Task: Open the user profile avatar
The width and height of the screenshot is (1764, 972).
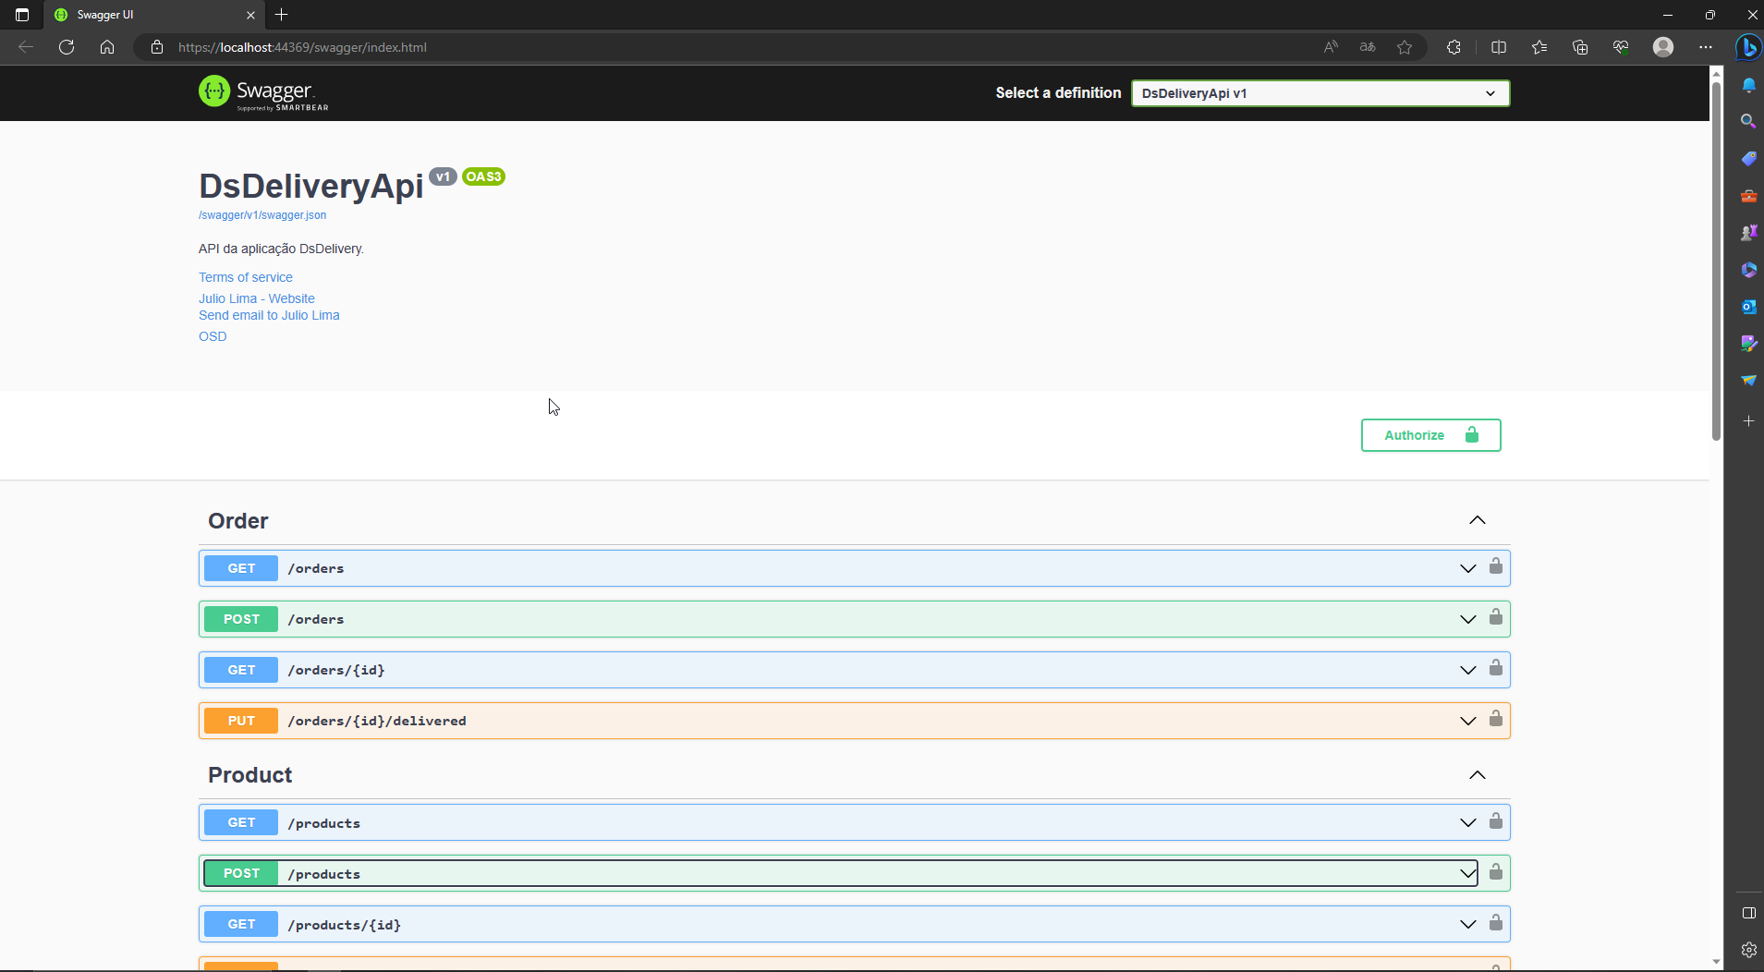Action: (x=1663, y=47)
